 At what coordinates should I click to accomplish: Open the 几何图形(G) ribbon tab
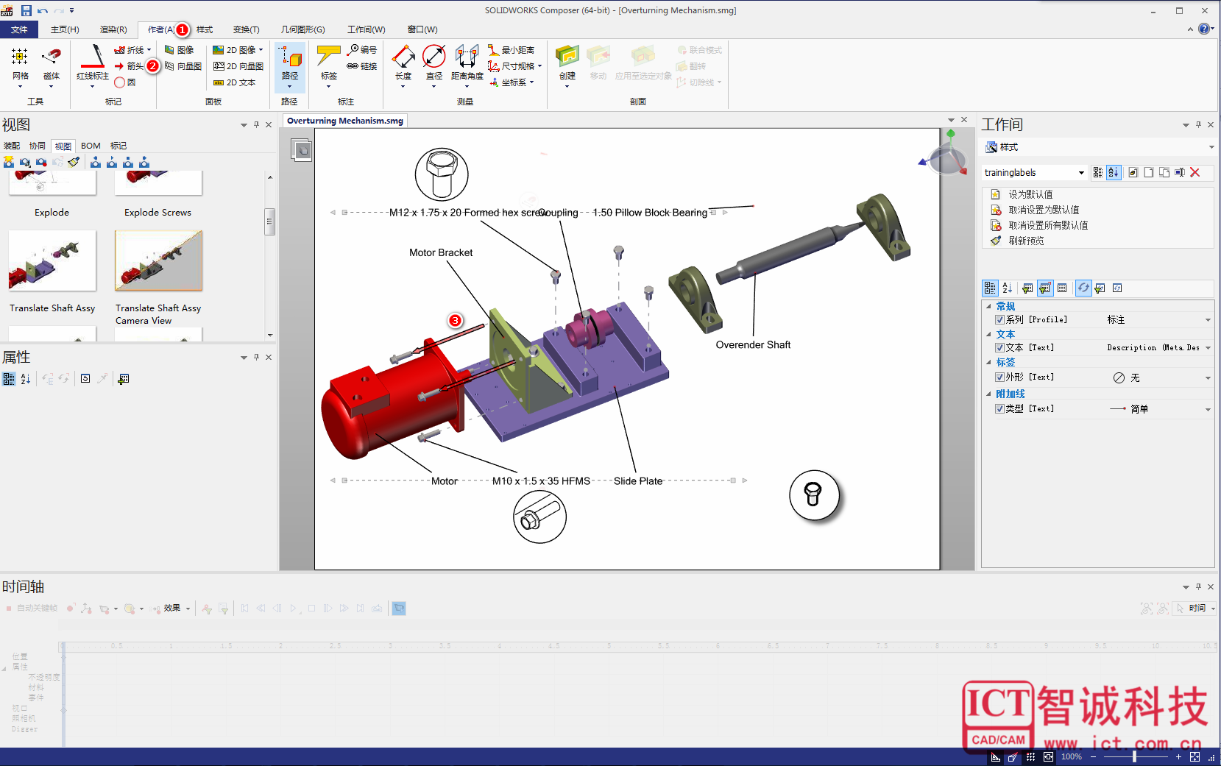tap(302, 29)
